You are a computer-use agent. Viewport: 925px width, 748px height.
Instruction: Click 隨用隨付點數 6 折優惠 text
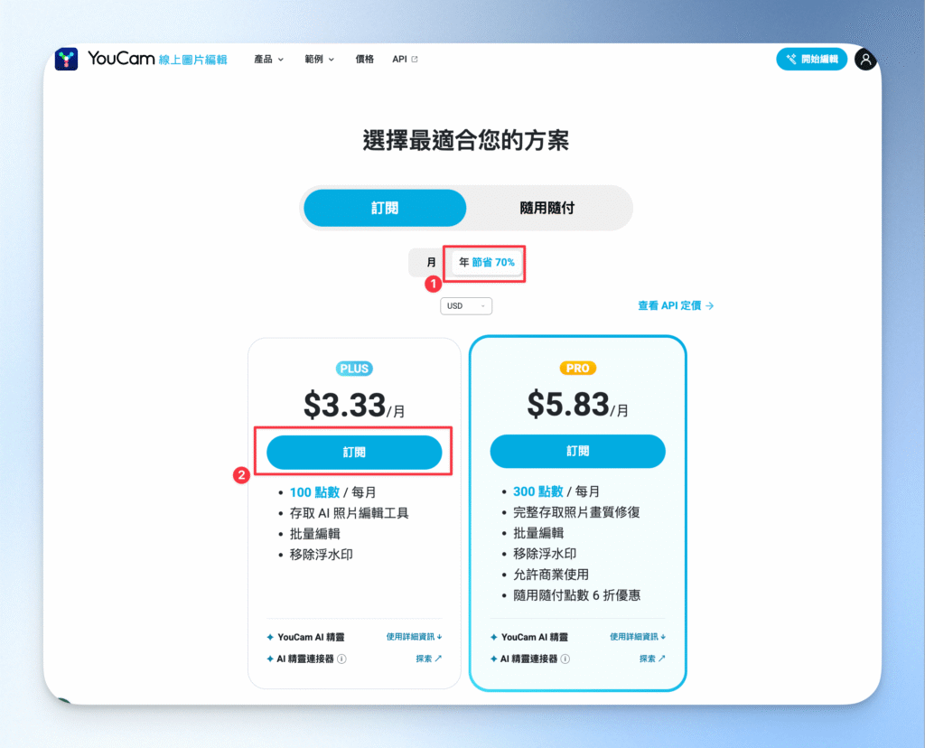pyautogui.click(x=576, y=594)
